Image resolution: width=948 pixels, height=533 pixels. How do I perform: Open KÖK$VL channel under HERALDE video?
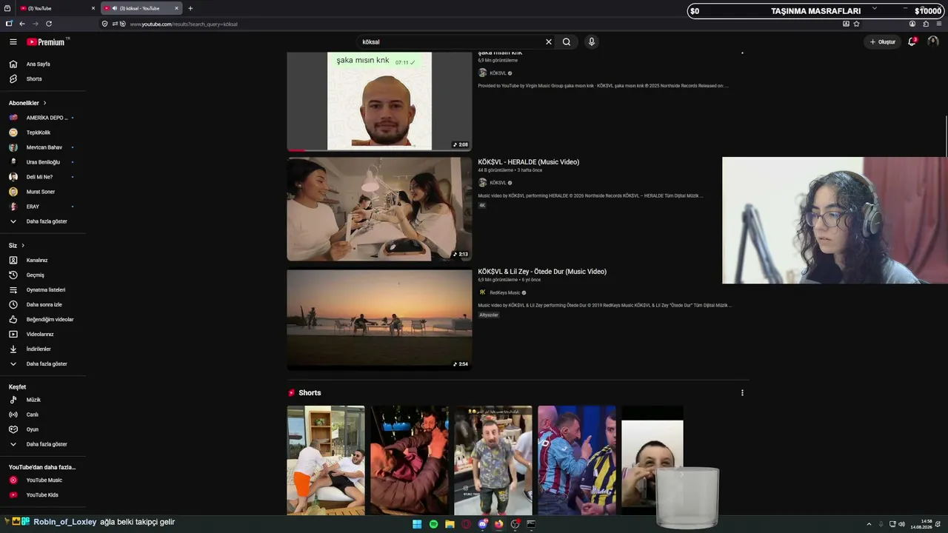(x=498, y=183)
